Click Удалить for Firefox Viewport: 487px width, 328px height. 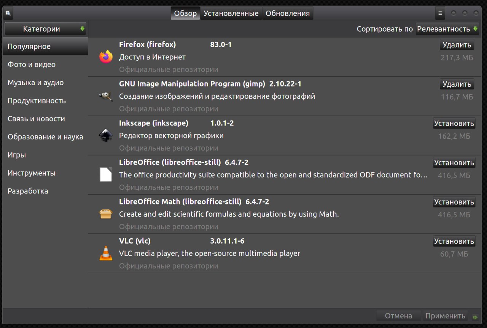pyautogui.click(x=457, y=45)
